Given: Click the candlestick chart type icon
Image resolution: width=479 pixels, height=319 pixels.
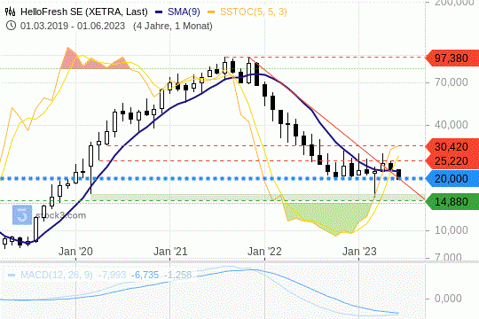Looking at the screenshot, I should coord(10,12).
